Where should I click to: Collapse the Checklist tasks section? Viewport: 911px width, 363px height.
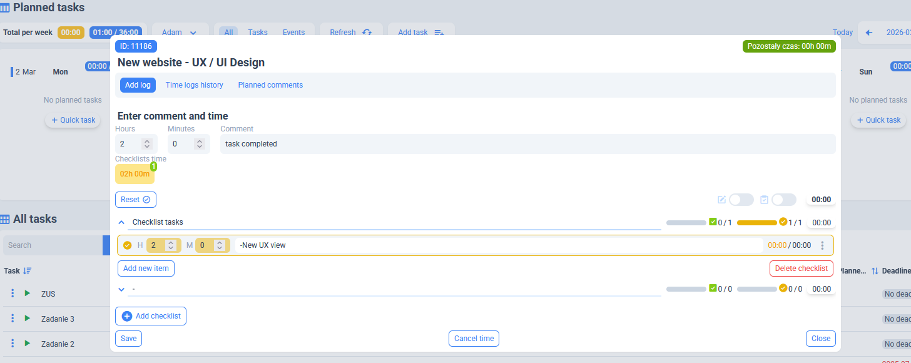coord(122,222)
